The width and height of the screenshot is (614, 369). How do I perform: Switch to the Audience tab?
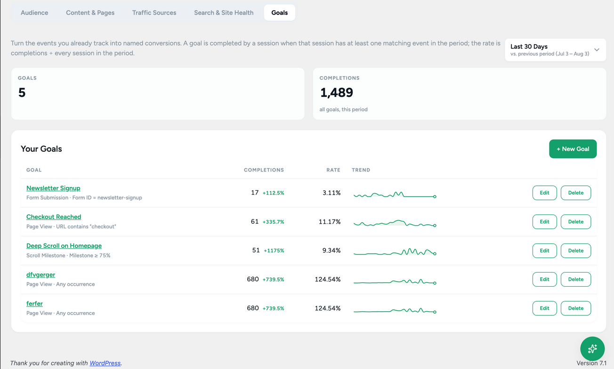point(34,13)
